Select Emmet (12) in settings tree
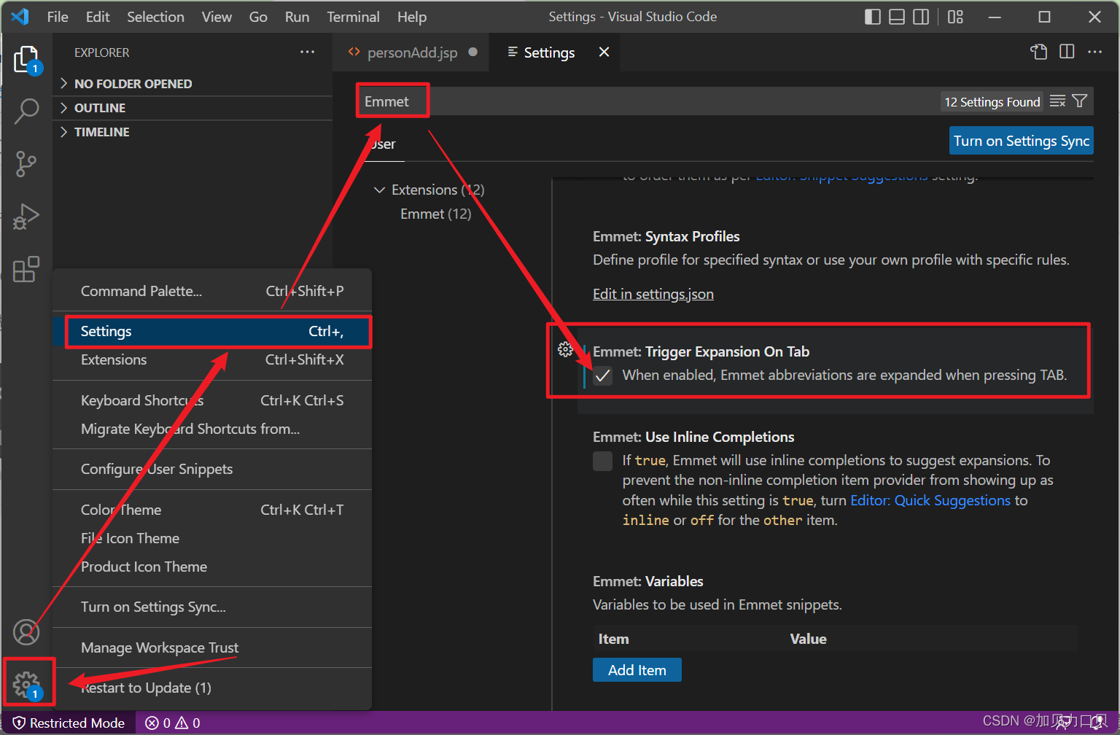The image size is (1120, 735). [436, 214]
